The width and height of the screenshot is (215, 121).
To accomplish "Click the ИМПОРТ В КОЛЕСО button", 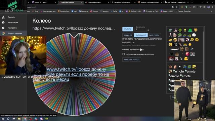I will [x=132, y=60].
